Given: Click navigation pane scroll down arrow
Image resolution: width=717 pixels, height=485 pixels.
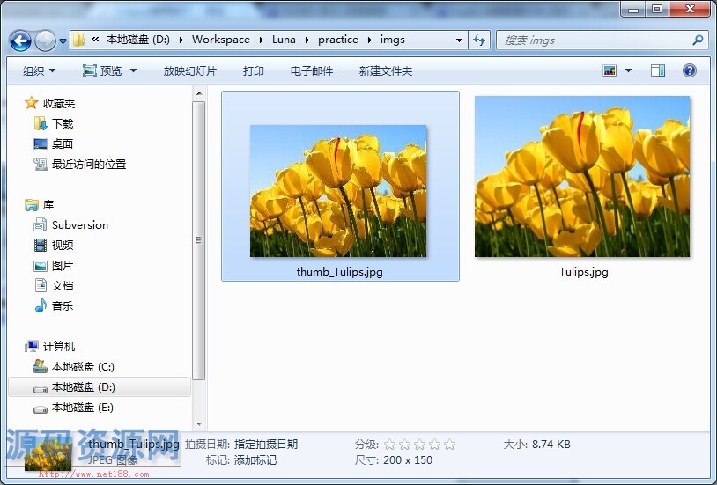Looking at the screenshot, I should 199,423.
